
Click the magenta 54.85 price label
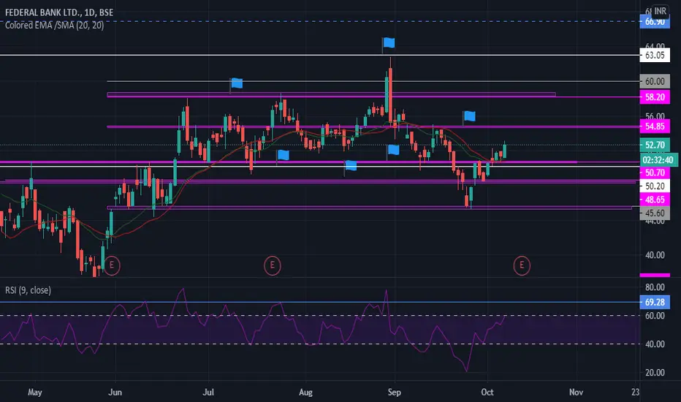[655, 126]
